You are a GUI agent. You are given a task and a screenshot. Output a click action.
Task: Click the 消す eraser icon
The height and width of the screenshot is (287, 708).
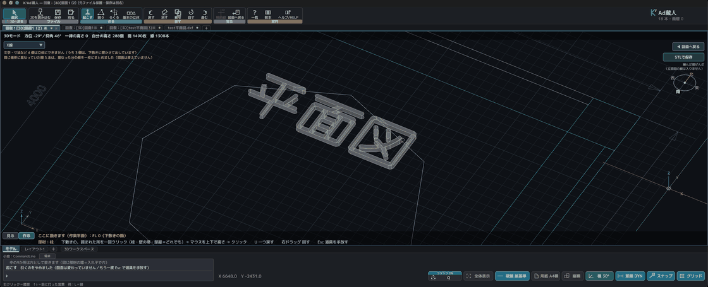[164, 13]
